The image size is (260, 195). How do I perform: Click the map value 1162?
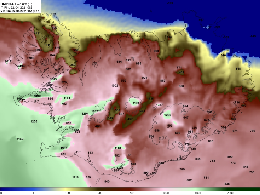[20, 139]
